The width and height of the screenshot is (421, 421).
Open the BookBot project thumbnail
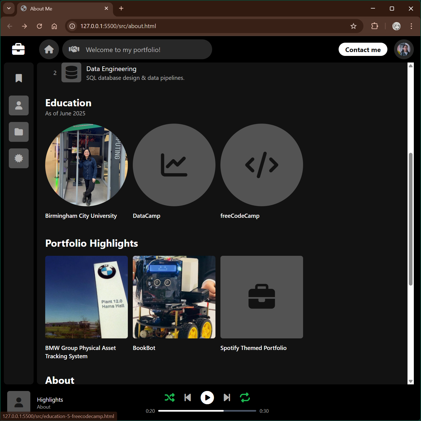pyautogui.click(x=174, y=297)
